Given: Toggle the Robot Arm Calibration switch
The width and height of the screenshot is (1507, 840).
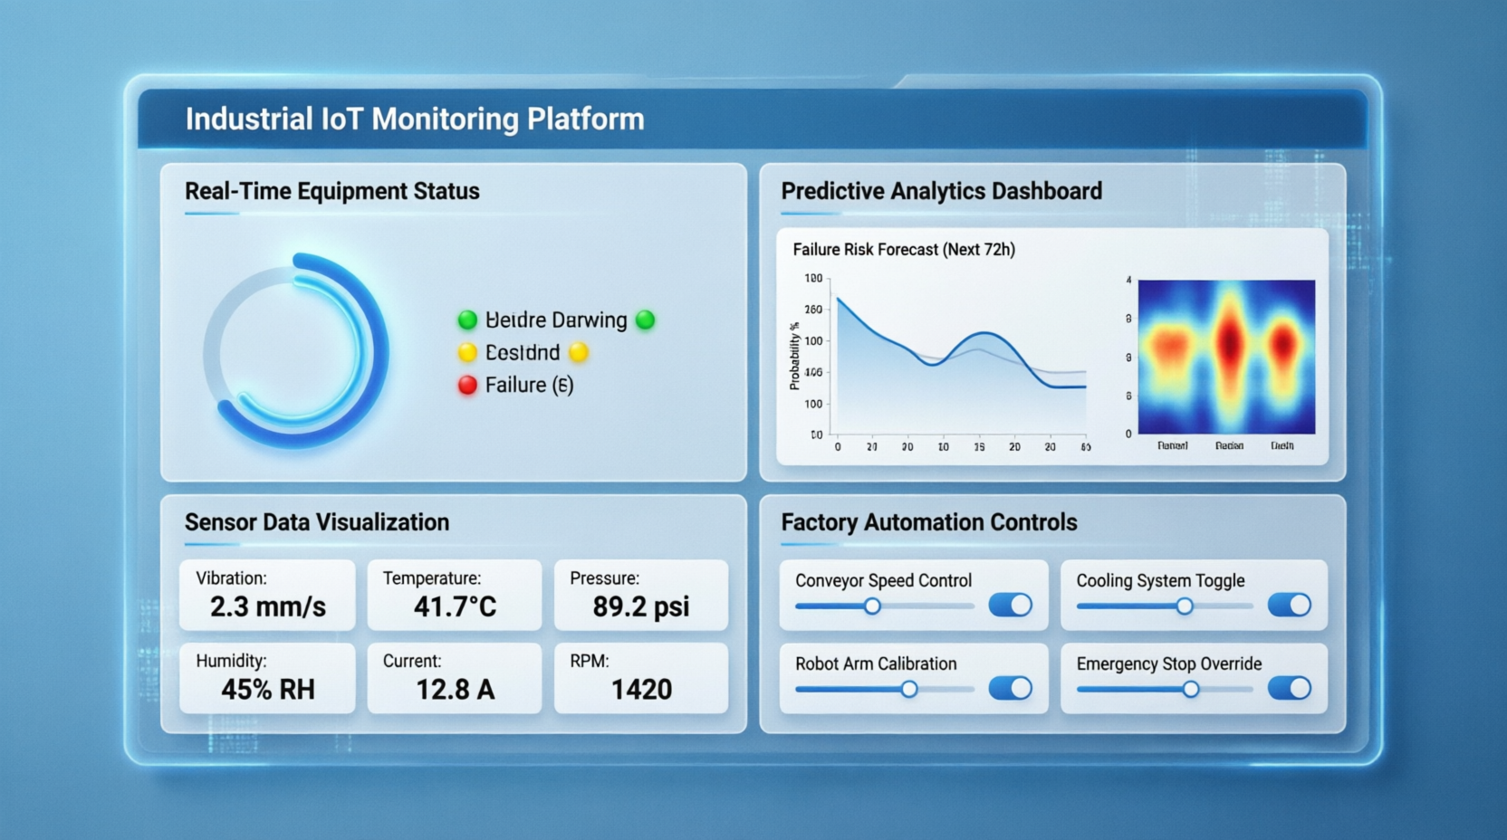Looking at the screenshot, I should (x=1010, y=688).
